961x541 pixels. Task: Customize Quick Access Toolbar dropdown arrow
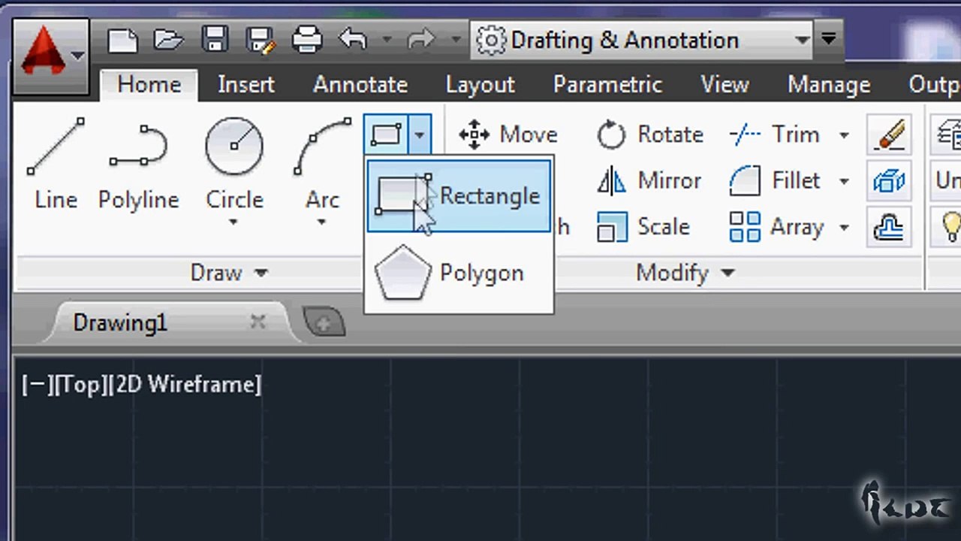tap(829, 38)
